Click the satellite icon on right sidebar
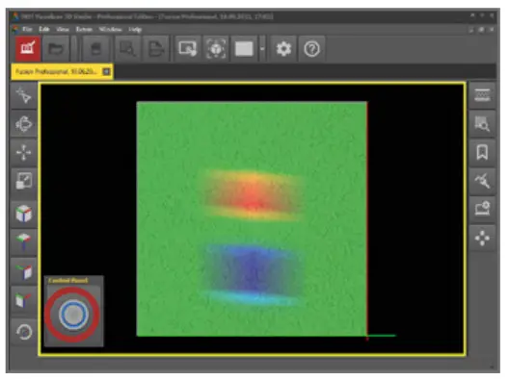The height and width of the screenshot is (380, 509). 482,181
